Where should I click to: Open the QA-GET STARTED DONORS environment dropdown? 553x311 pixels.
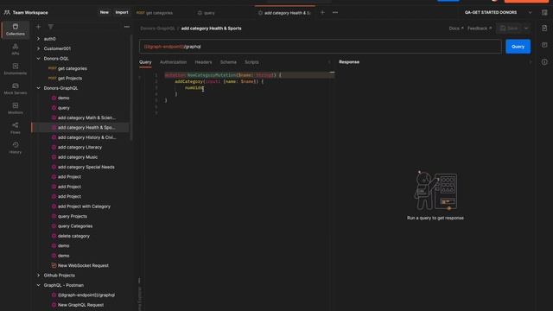(x=498, y=12)
